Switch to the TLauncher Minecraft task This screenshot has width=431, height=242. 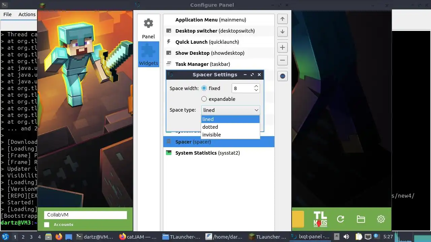268,237
